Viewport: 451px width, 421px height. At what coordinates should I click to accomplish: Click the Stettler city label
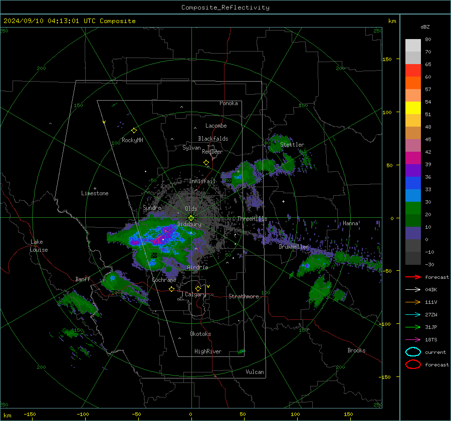292,145
